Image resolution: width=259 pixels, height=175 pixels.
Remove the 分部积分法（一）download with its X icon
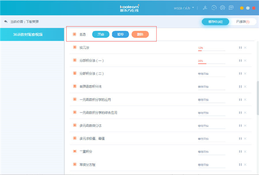tap(245, 61)
